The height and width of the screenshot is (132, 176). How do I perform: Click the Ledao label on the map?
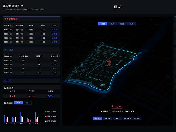(102, 85)
